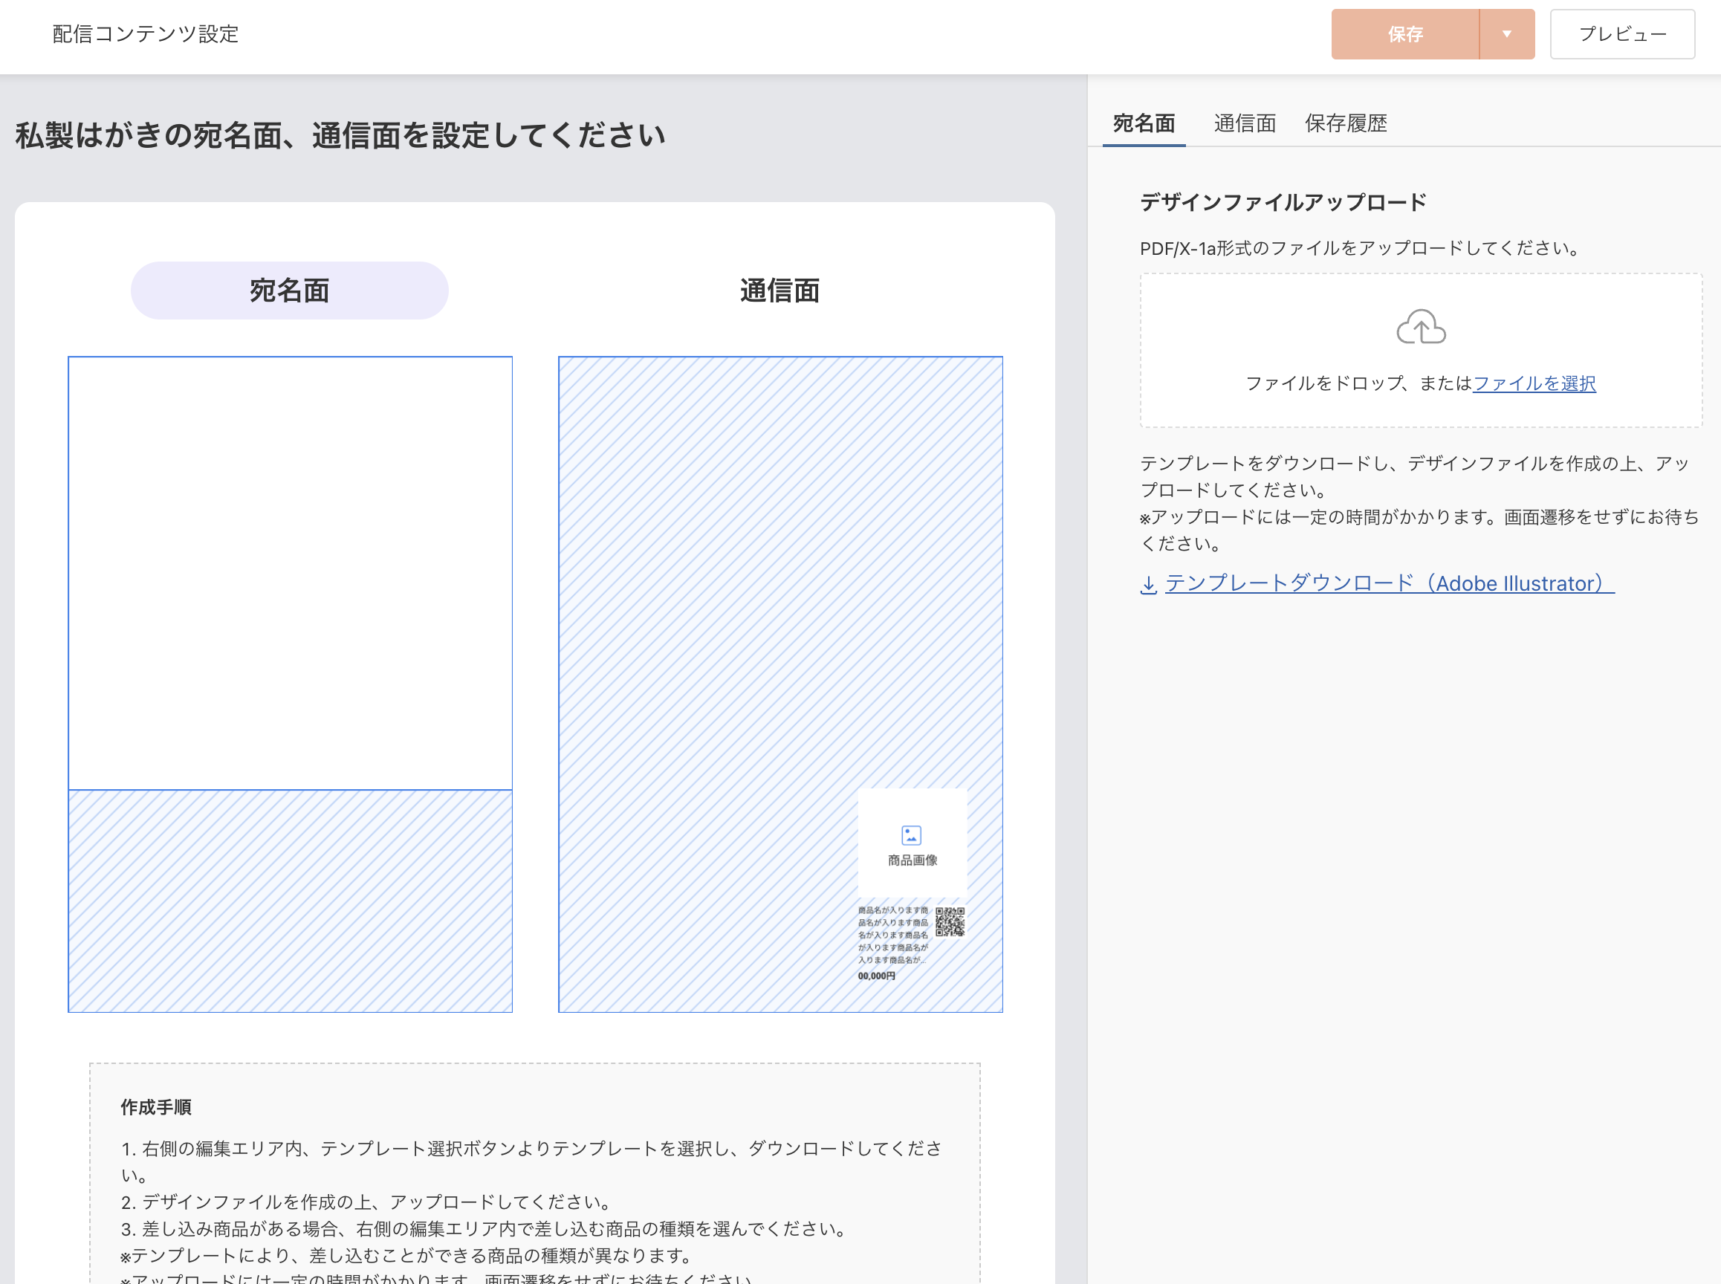This screenshot has height=1284, width=1721.
Task: Click the file drop zone dashed area
Action: (x=1421, y=351)
